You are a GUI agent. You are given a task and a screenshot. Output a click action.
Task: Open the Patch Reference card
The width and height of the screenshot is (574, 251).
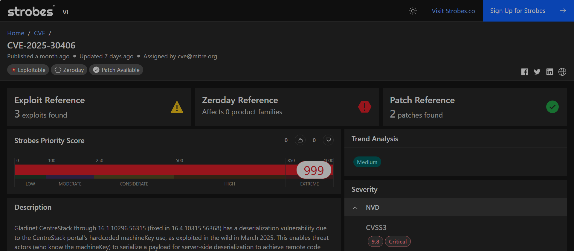[x=475, y=107]
